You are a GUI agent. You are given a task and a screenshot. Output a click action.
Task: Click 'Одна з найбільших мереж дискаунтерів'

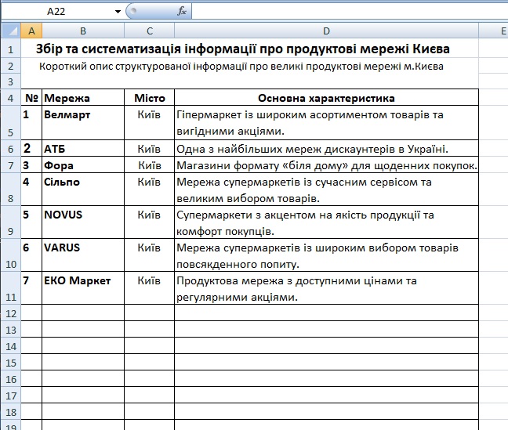(326, 149)
